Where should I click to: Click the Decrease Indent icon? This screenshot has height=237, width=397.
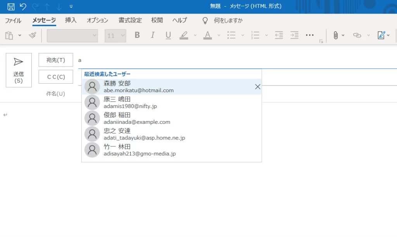279,35
